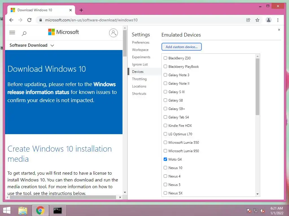
Task: Enable the LG Optimus L70 device
Action: click(165, 134)
